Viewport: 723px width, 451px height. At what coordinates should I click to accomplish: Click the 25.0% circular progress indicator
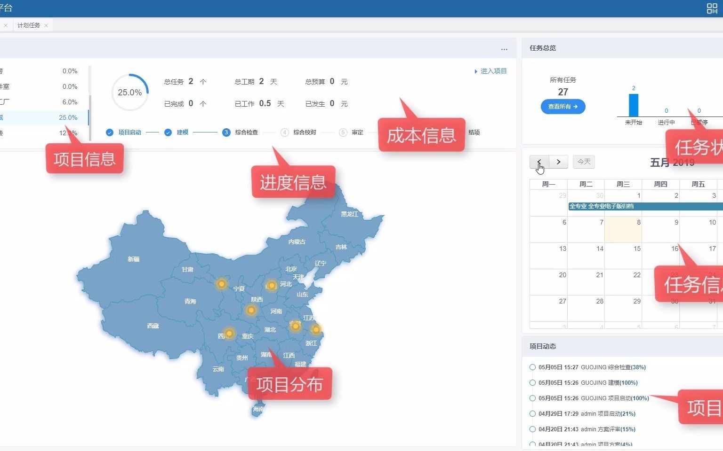pyautogui.click(x=130, y=93)
